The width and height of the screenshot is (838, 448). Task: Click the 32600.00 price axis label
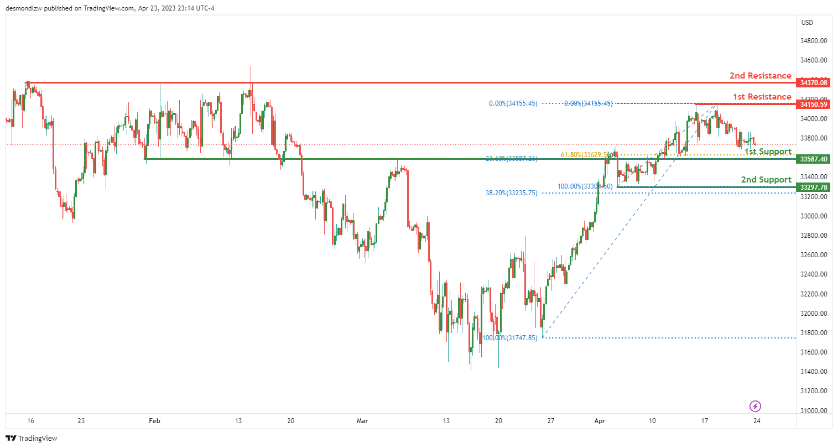click(814, 255)
